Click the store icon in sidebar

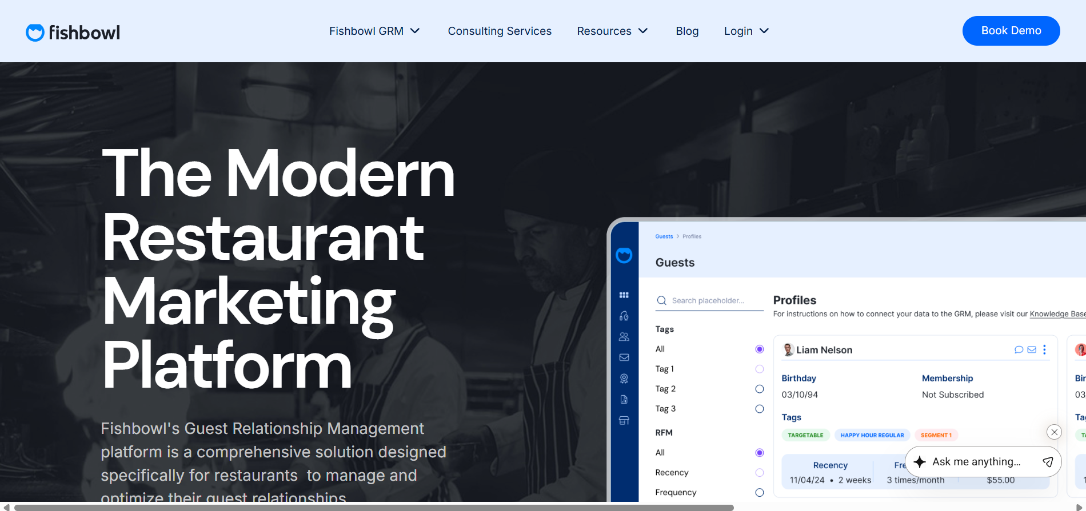point(624,420)
